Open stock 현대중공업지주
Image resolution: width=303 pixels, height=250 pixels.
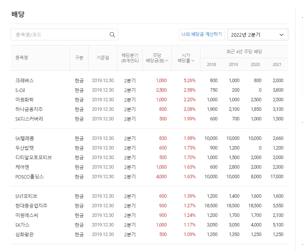click(x=31, y=206)
